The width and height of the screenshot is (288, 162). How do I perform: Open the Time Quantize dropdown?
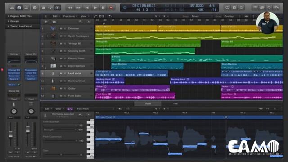pyautogui.click(x=60, y=126)
